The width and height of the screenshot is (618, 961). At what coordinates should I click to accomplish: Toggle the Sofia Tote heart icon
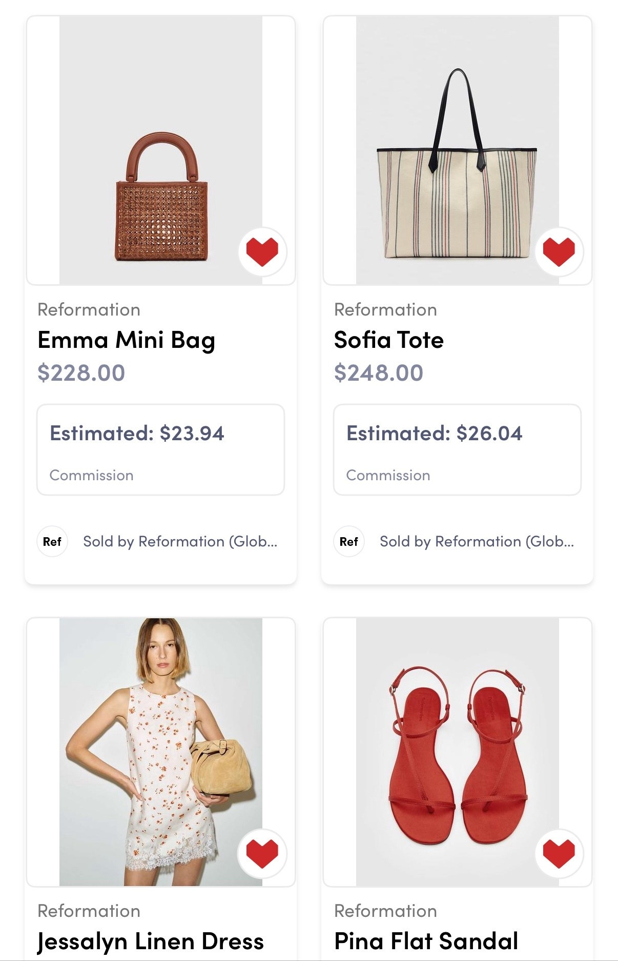(x=559, y=251)
